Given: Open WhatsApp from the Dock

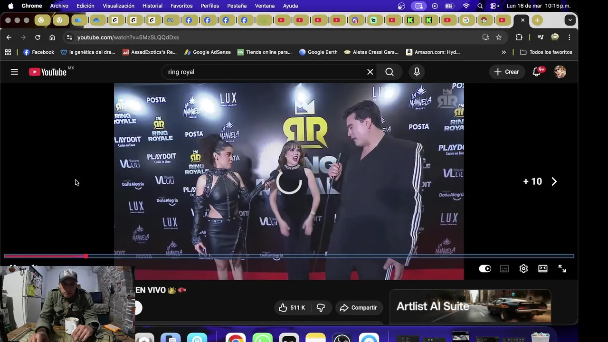Looking at the screenshot, I should coord(262,338).
